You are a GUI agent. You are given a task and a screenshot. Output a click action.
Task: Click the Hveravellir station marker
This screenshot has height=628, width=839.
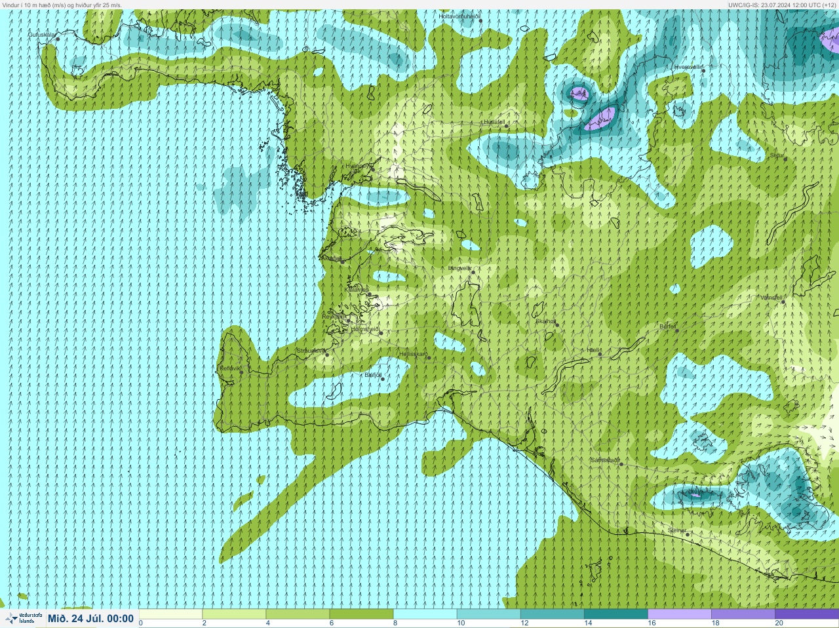coord(703,71)
